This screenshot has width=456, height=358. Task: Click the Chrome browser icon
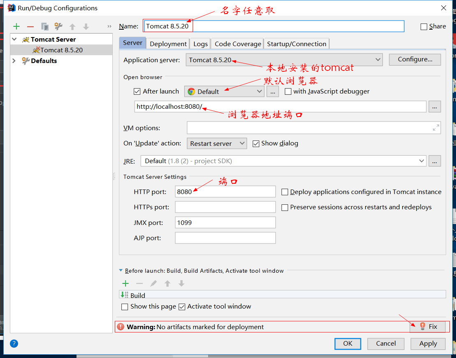[x=191, y=92]
